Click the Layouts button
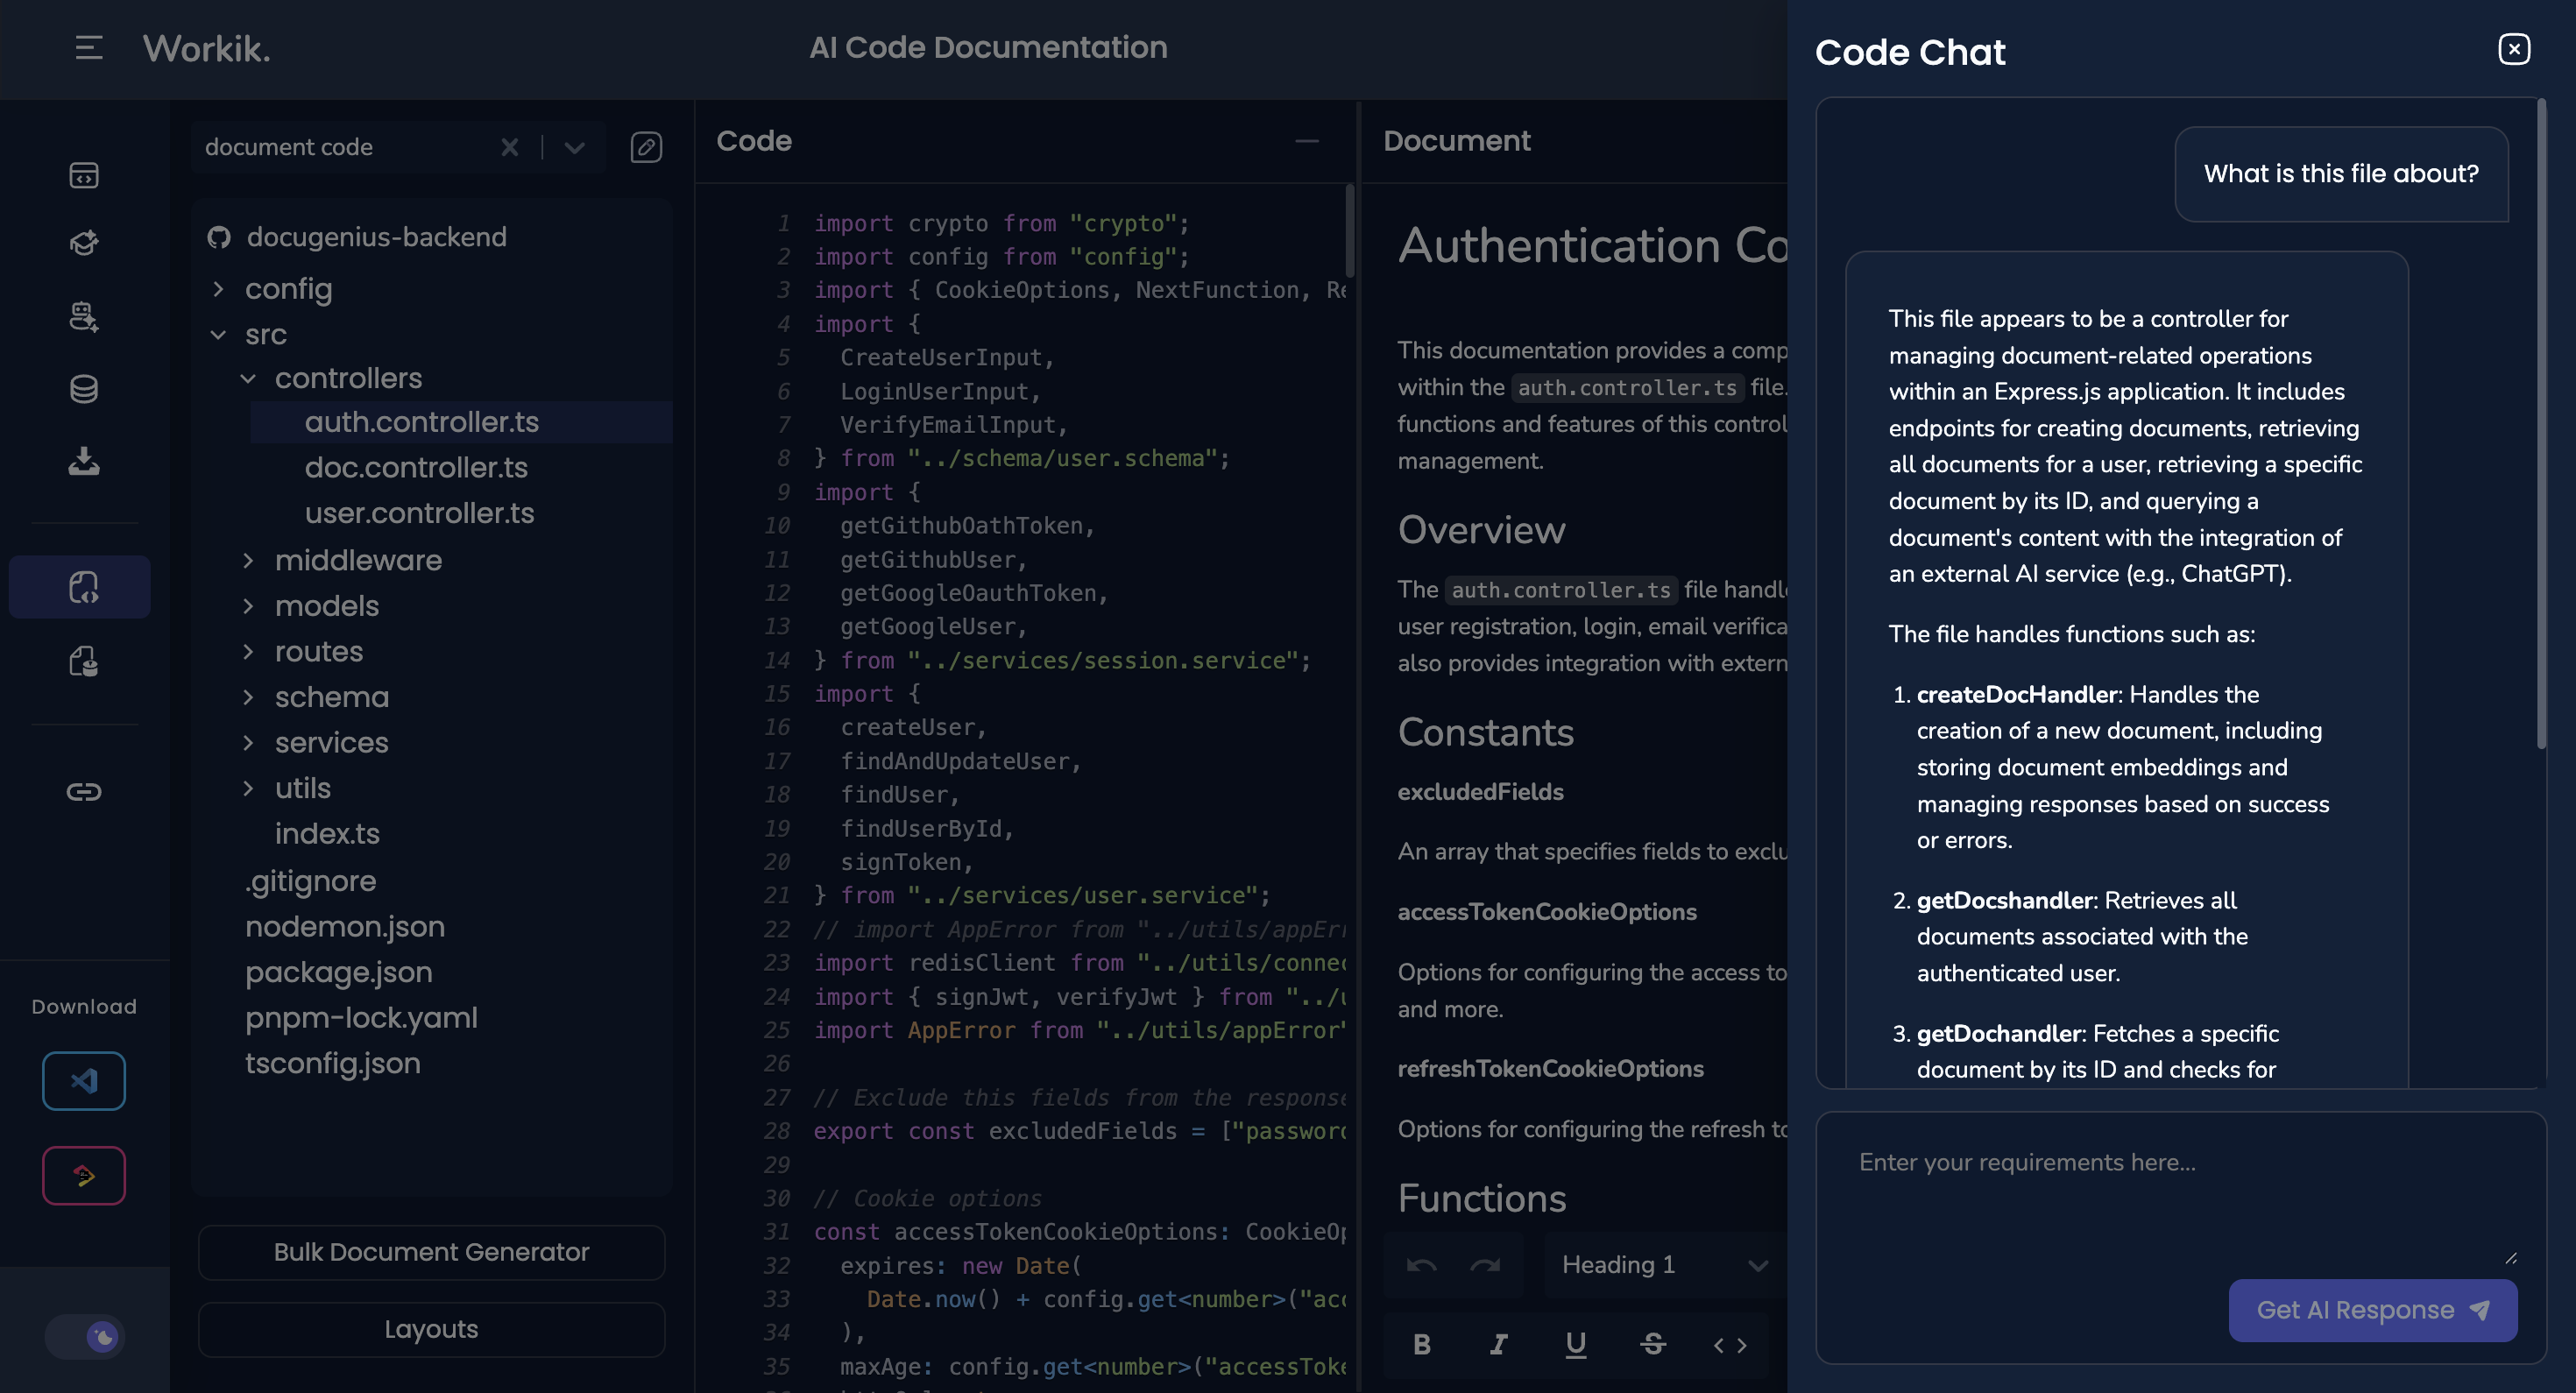This screenshot has height=1393, width=2576. (431, 1329)
